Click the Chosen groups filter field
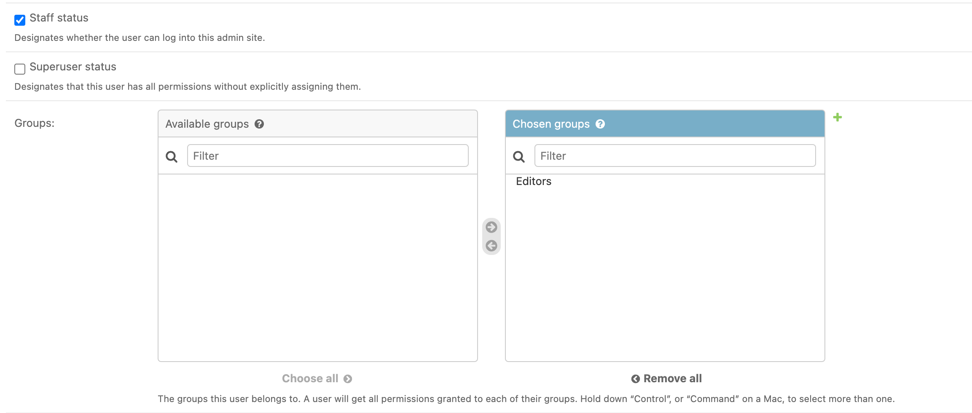Image resolution: width=972 pixels, height=413 pixels. point(675,156)
